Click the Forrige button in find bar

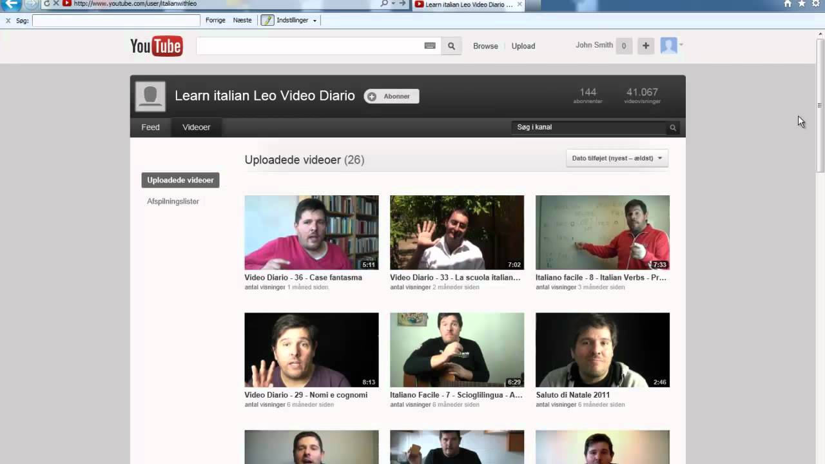click(215, 21)
